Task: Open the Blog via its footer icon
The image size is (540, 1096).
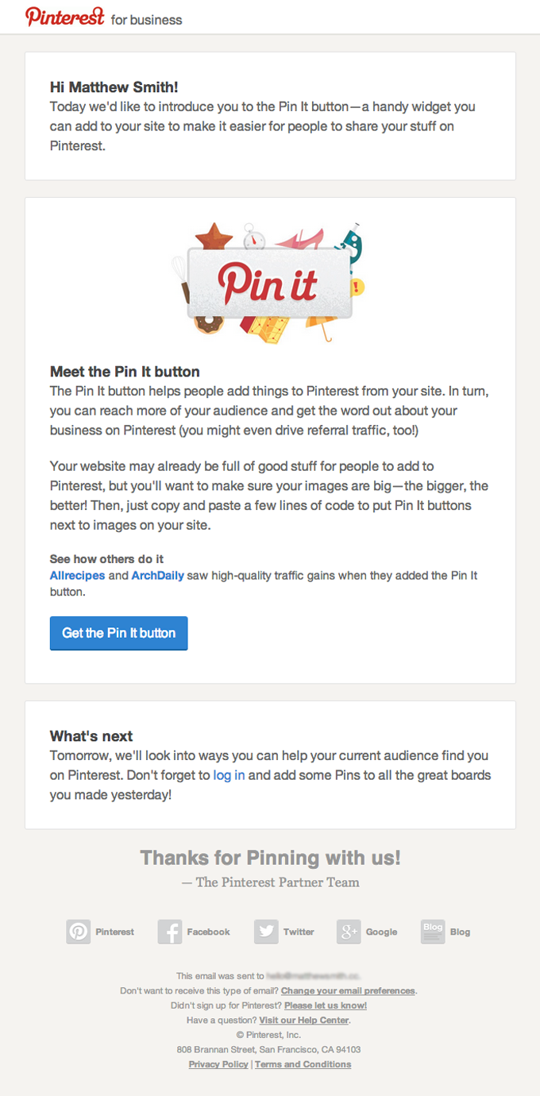Action: [432, 932]
